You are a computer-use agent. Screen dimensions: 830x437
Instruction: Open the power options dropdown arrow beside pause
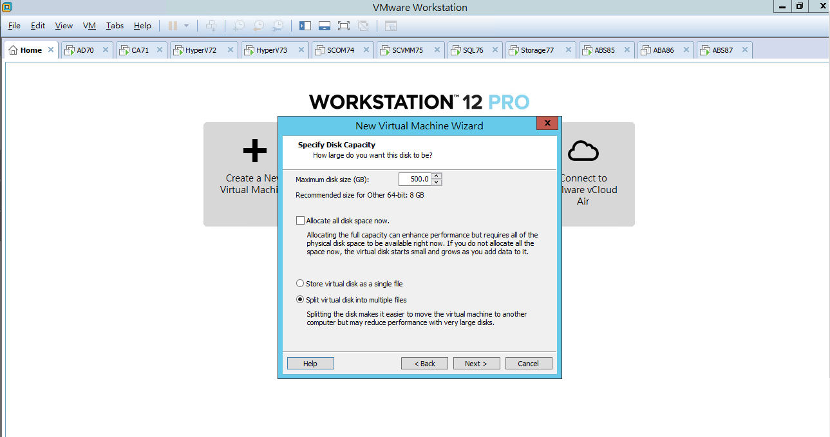[187, 26]
